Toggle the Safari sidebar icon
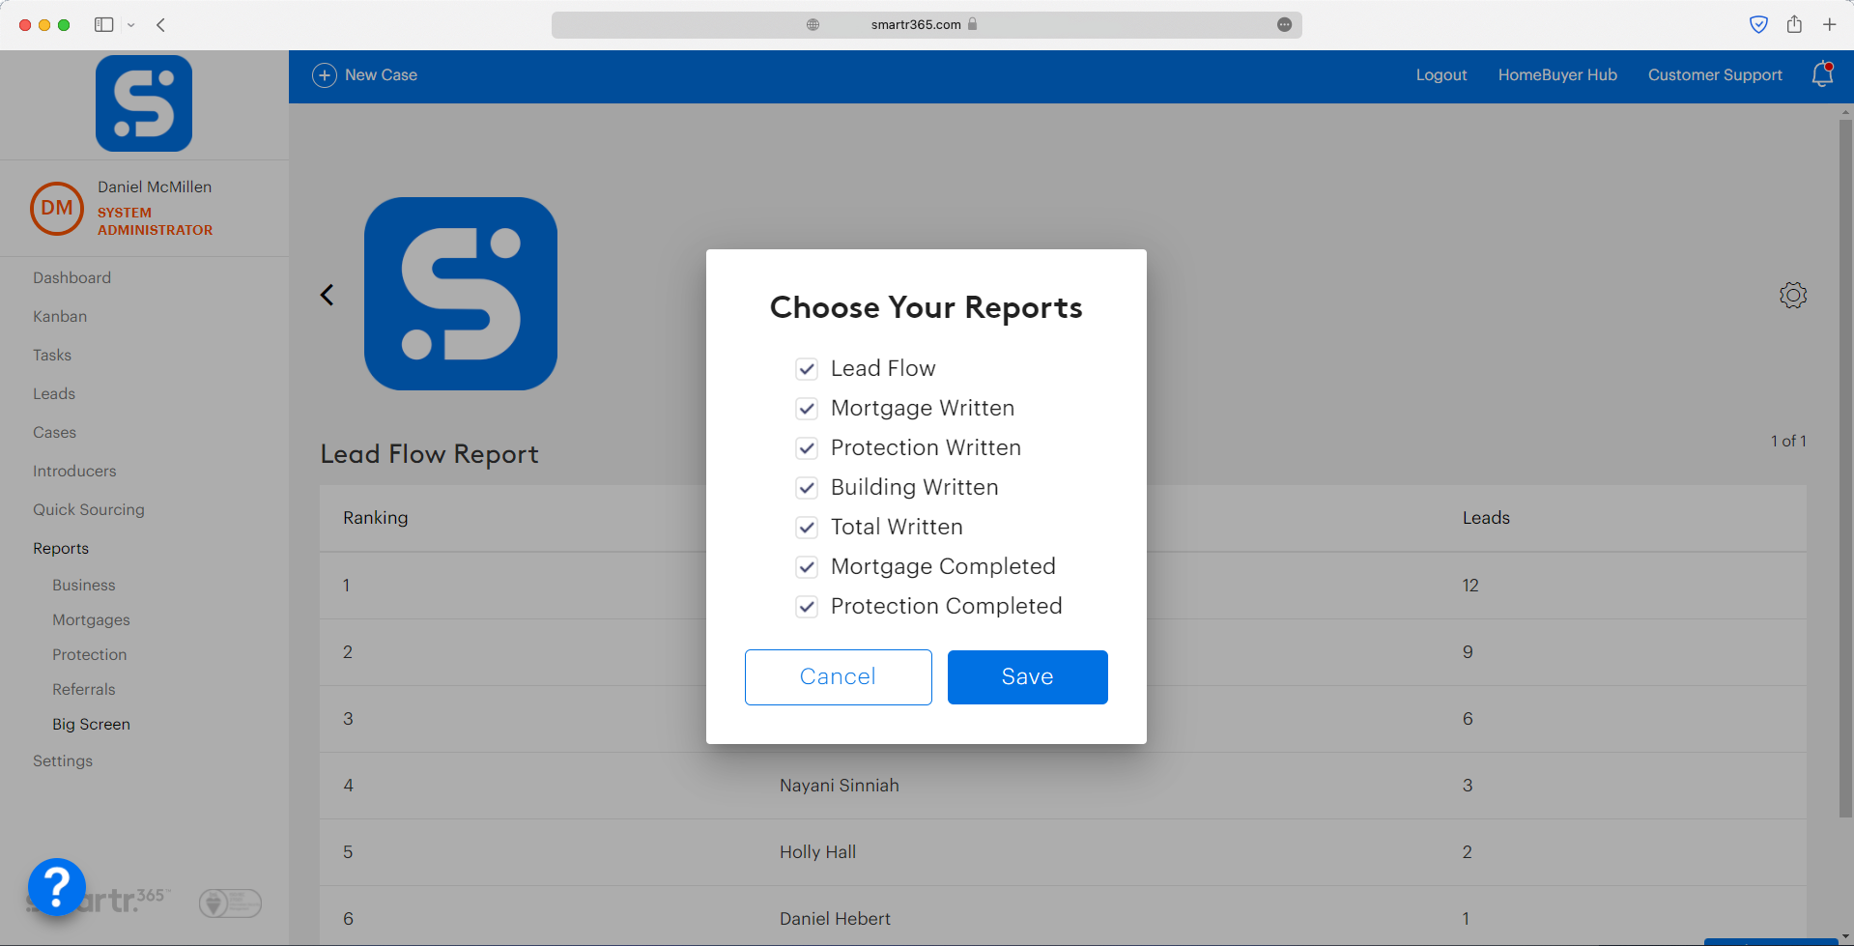The width and height of the screenshot is (1854, 946). [103, 25]
